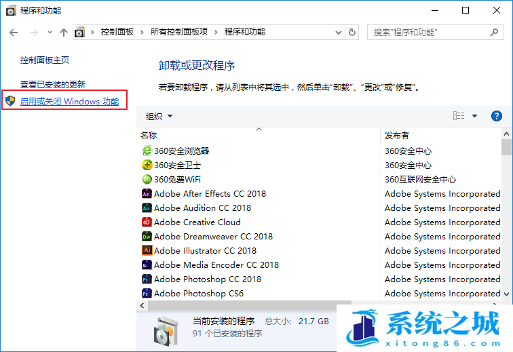513x352 pixels.
Task: Click the 程序和功能 title bar icon
Action: point(11,11)
